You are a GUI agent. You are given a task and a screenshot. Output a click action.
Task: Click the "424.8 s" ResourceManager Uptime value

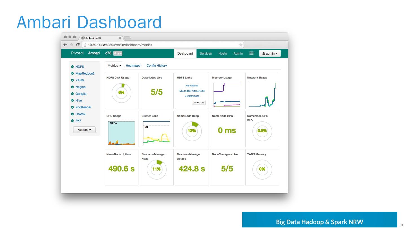tap(192, 169)
